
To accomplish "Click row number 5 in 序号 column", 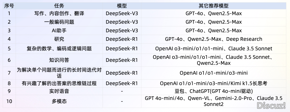I will click(x=9, y=48).
